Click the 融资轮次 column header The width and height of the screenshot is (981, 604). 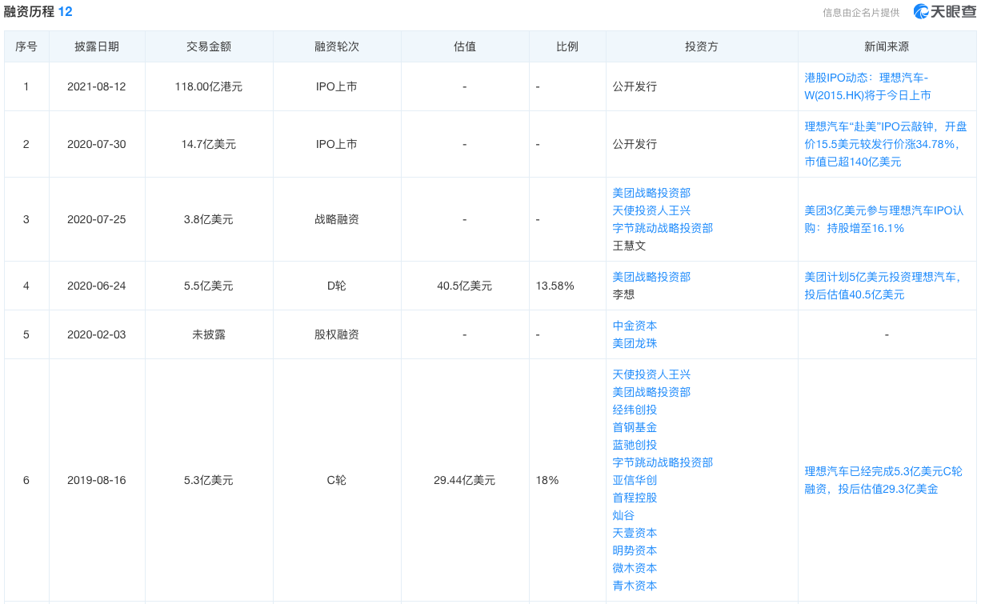[x=337, y=46]
